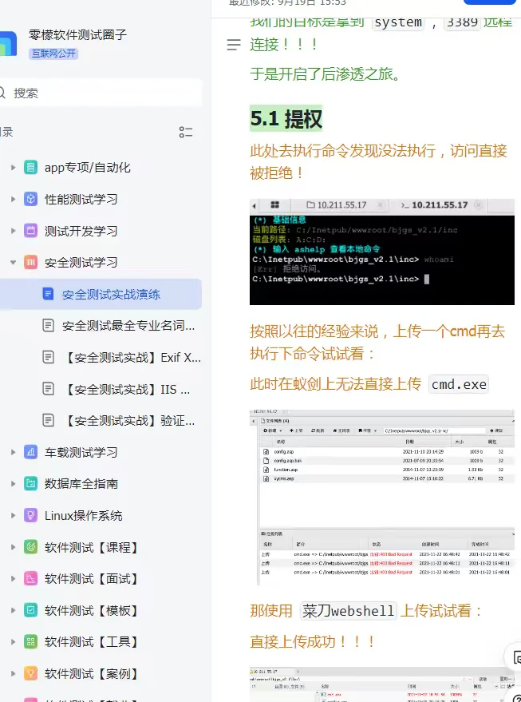The image size is (521, 702).
Task: Click the 菜刀webshell inline code text
Action: pos(349,611)
